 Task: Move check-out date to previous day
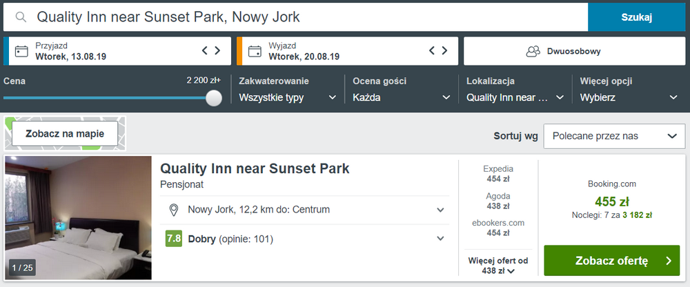coord(432,50)
